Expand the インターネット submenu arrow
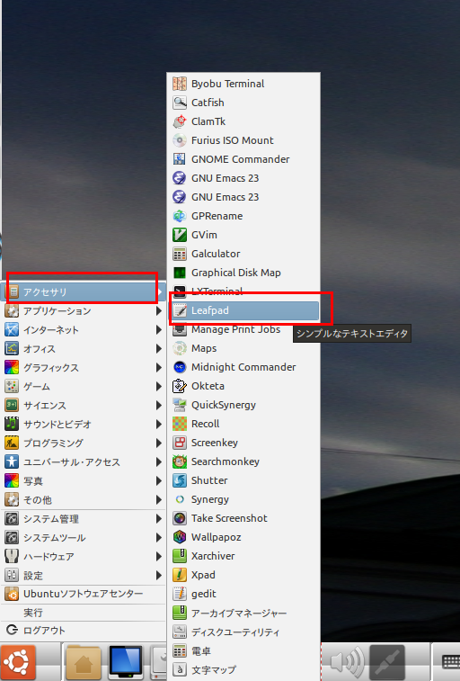460x681 pixels. (x=159, y=330)
